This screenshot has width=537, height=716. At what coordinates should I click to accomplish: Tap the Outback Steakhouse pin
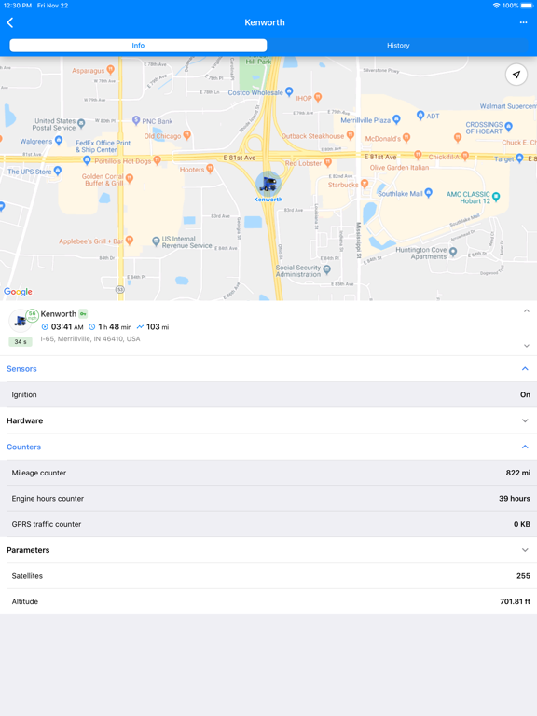pyautogui.click(x=351, y=134)
